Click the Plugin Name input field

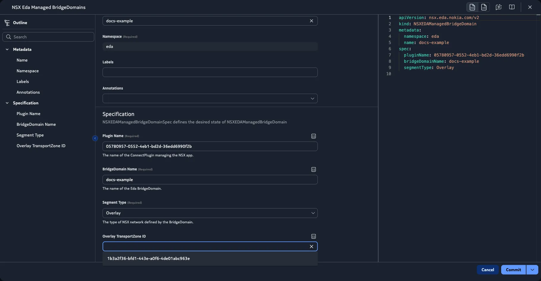pos(210,146)
